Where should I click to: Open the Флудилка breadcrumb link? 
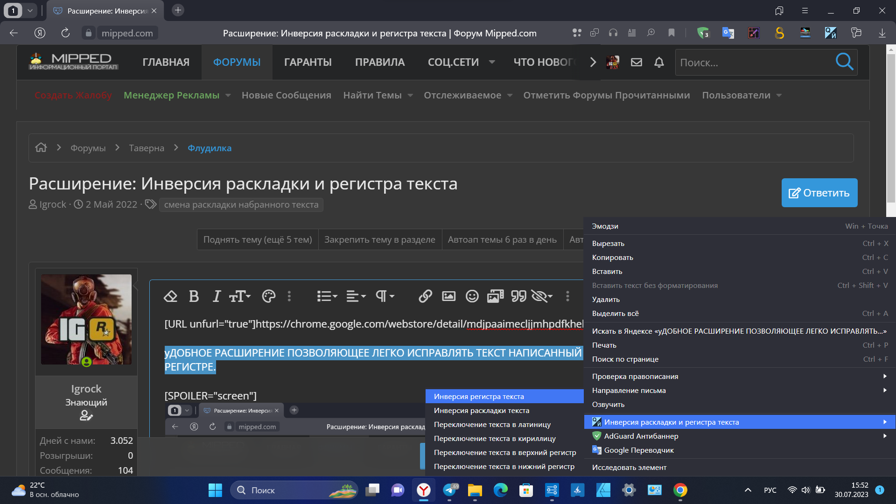[x=210, y=148]
